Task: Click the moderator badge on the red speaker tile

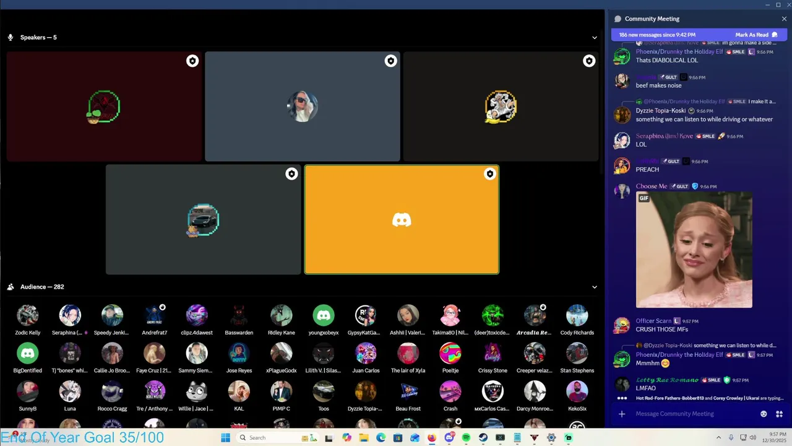Action: click(192, 61)
